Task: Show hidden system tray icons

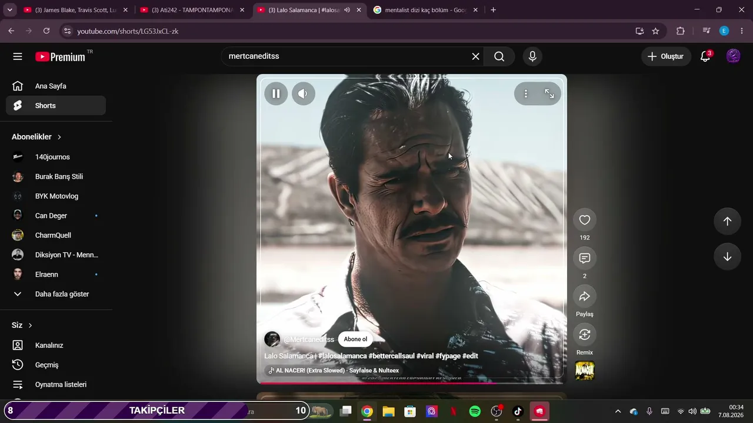Action: point(618,411)
